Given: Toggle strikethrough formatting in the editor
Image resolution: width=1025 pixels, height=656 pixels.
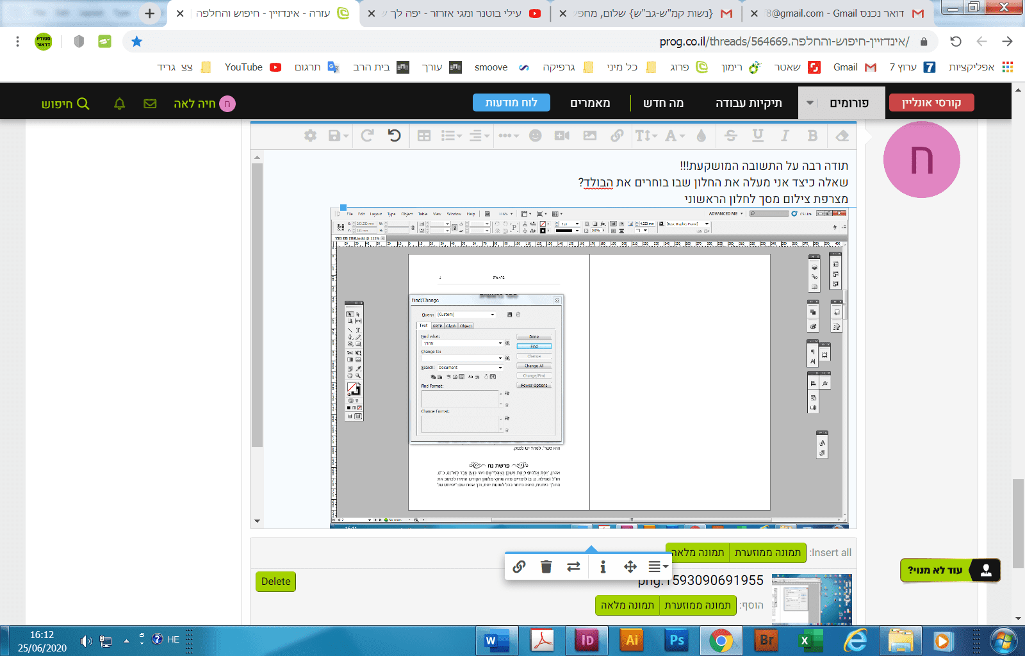Looking at the screenshot, I should [x=730, y=135].
